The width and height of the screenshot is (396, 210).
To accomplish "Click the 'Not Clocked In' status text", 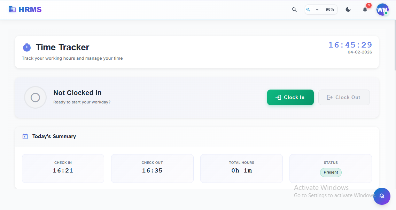I will tap(77, 93).
